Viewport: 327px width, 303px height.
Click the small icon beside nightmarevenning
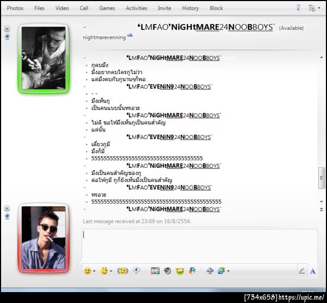[x=130, y=35]
